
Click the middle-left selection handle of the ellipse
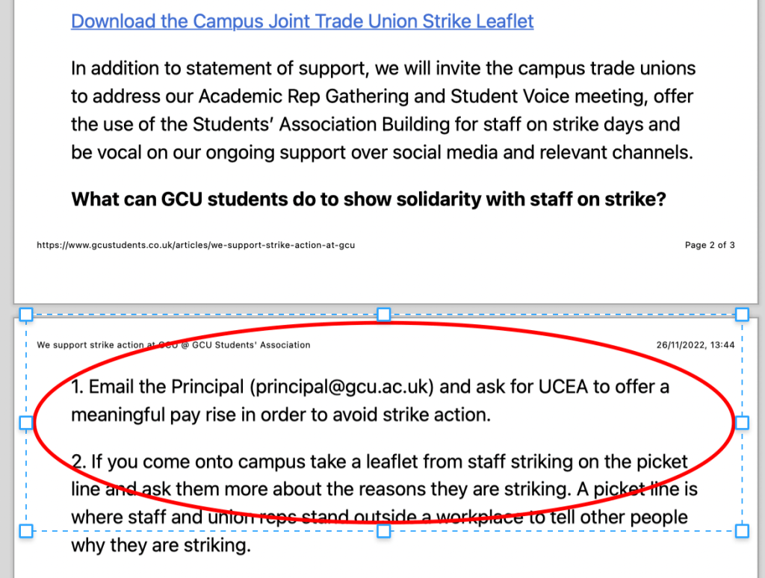(25, 423)
